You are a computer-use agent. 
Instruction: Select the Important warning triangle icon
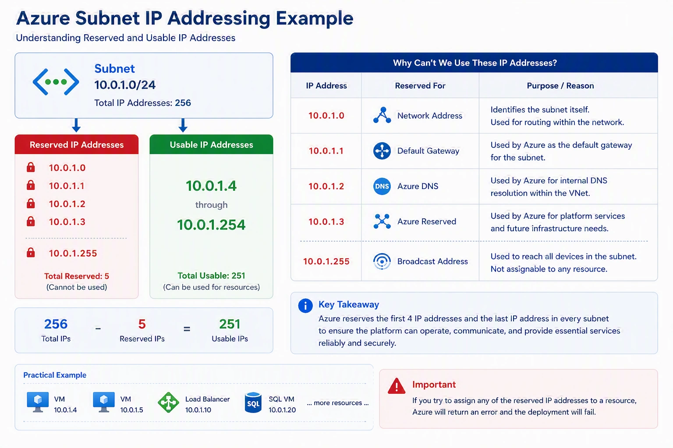(397, 386)
